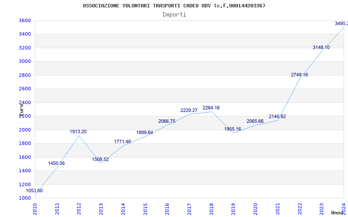Click the 2014 year axis label

124,209
